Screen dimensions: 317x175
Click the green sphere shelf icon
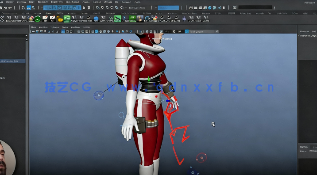38,19
